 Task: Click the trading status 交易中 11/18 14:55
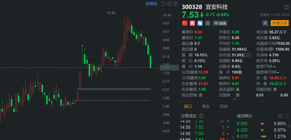pyautogui.click(x=274, y=15)
